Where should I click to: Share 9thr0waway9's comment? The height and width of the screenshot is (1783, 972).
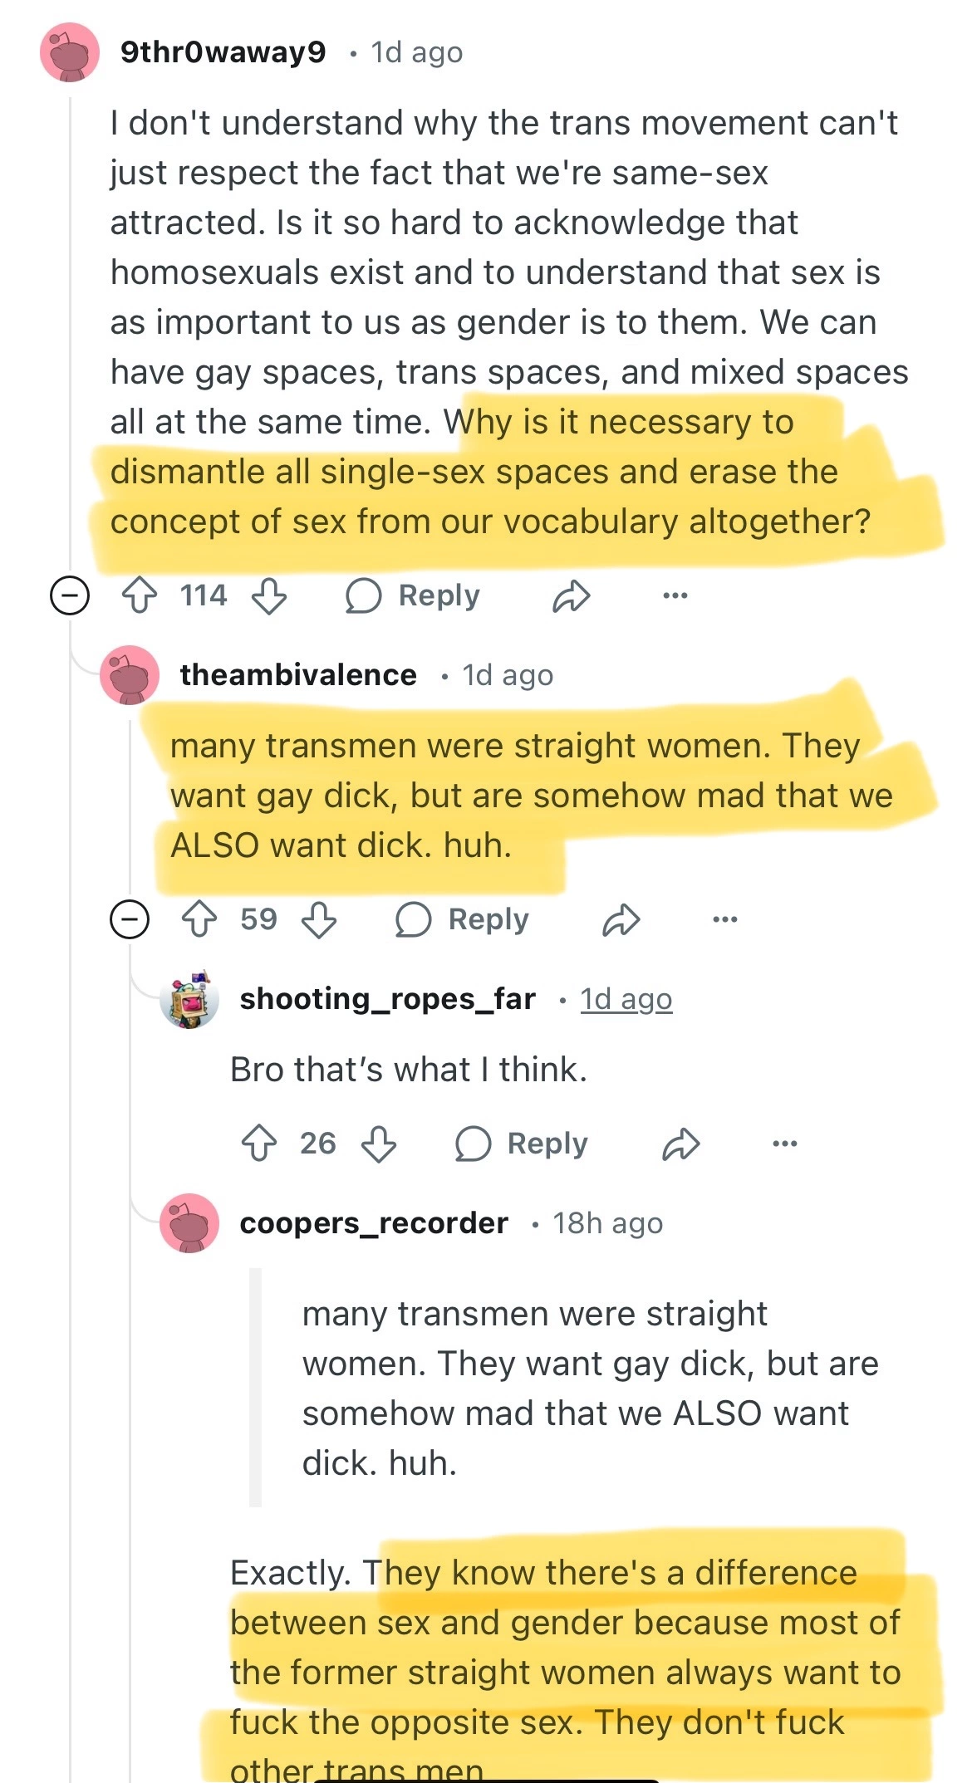(x=572, y=595)
